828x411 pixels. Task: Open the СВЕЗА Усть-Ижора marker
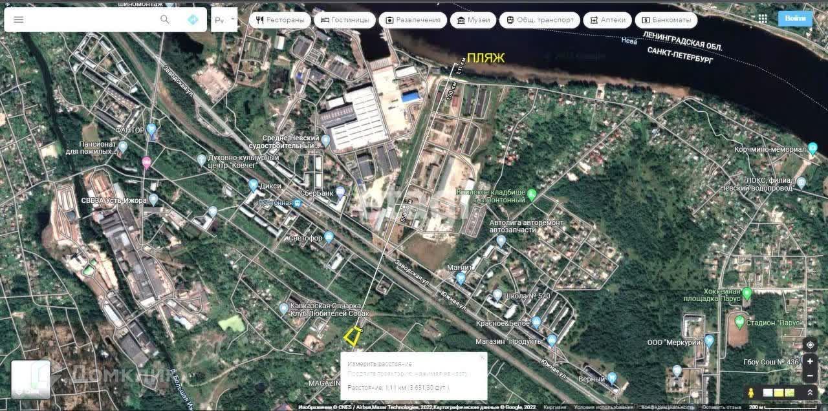click(153, 200)
